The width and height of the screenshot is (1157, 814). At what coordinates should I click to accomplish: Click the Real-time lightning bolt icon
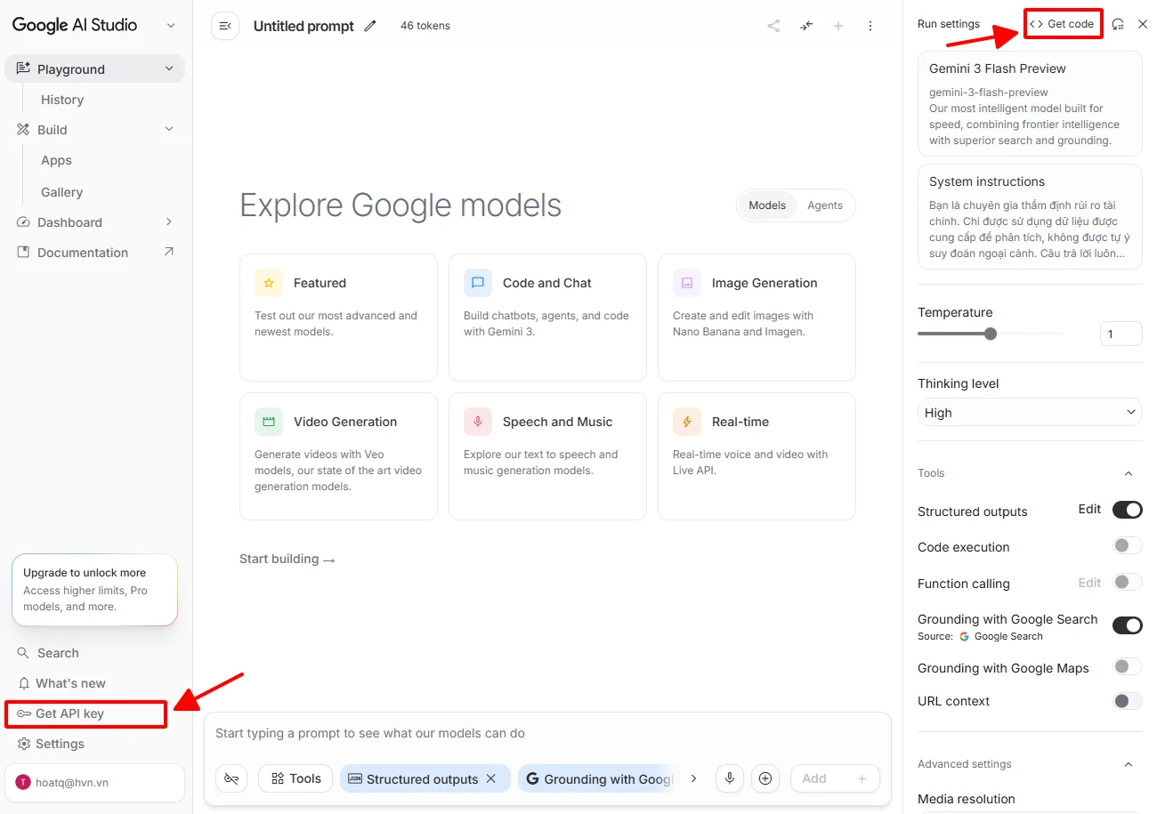[687, 422]
